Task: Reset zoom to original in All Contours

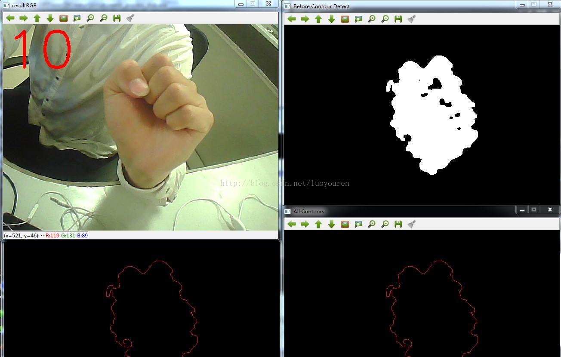Action: [x=345, y=224]
